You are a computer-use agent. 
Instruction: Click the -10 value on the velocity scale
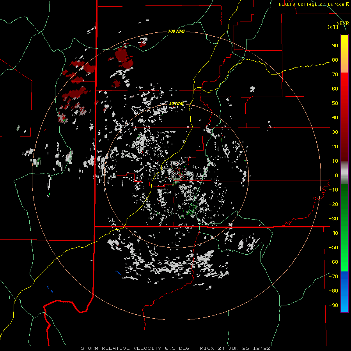[333, 190]
